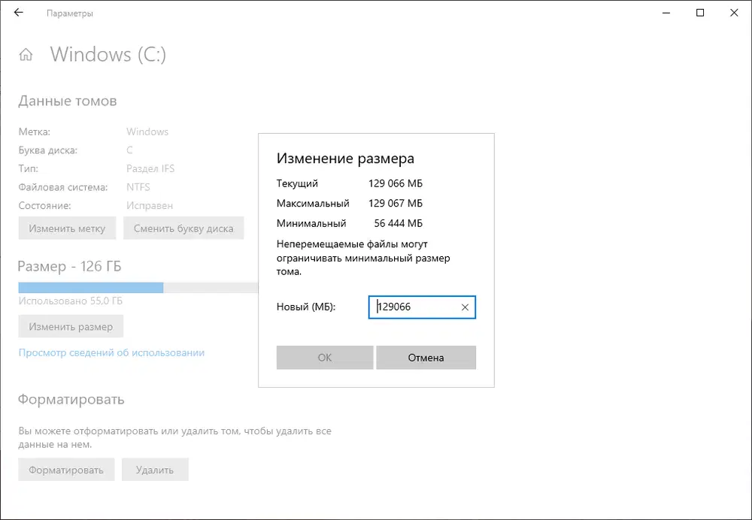
Task: Click the Буква диска value C
Action: (x=129, y=150)
